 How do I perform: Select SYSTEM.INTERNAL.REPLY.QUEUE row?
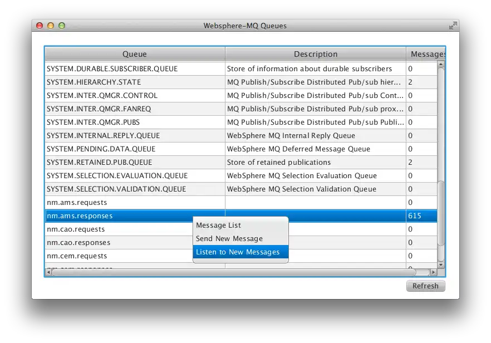241,136
